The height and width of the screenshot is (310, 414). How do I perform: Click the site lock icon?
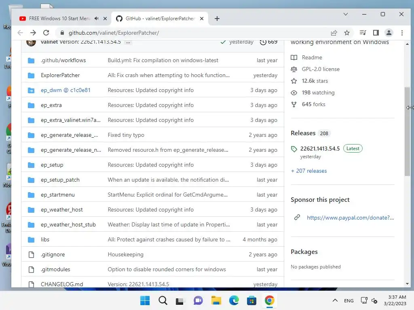(62, 33)
